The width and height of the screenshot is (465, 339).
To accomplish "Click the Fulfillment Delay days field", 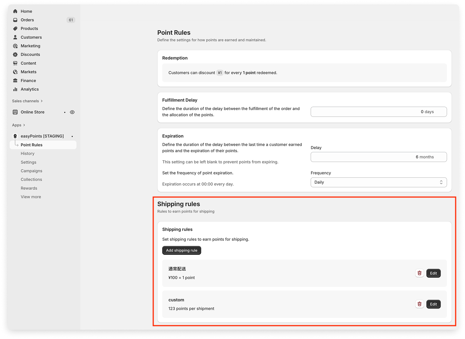I will (379, 112).
